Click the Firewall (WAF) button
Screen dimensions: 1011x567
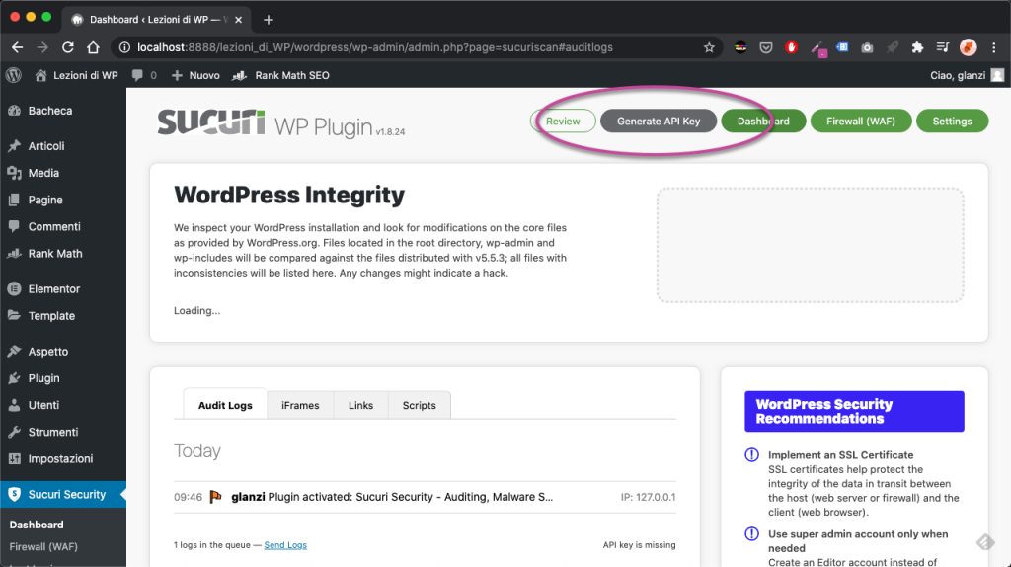click(x=861, y=121)
